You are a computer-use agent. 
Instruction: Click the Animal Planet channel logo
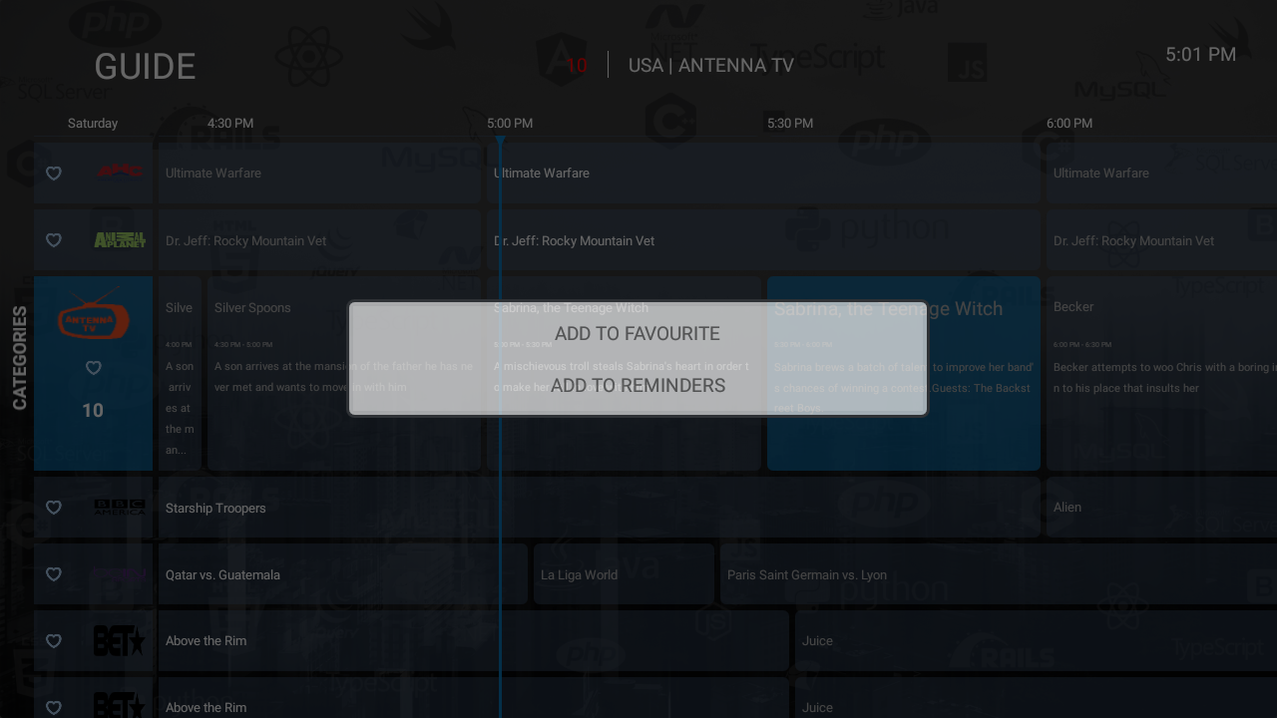click(x=120, y=239)
